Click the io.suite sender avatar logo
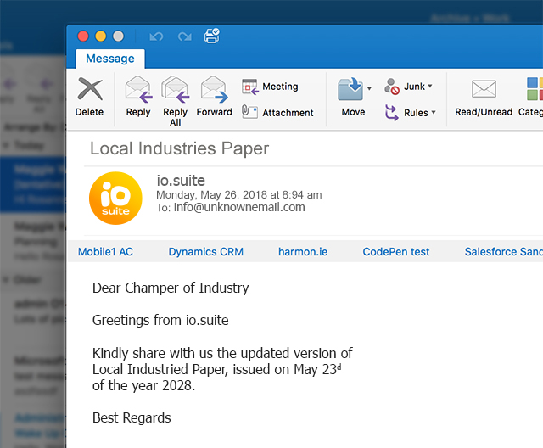543x448 pixels. click(x=115, y=199)
